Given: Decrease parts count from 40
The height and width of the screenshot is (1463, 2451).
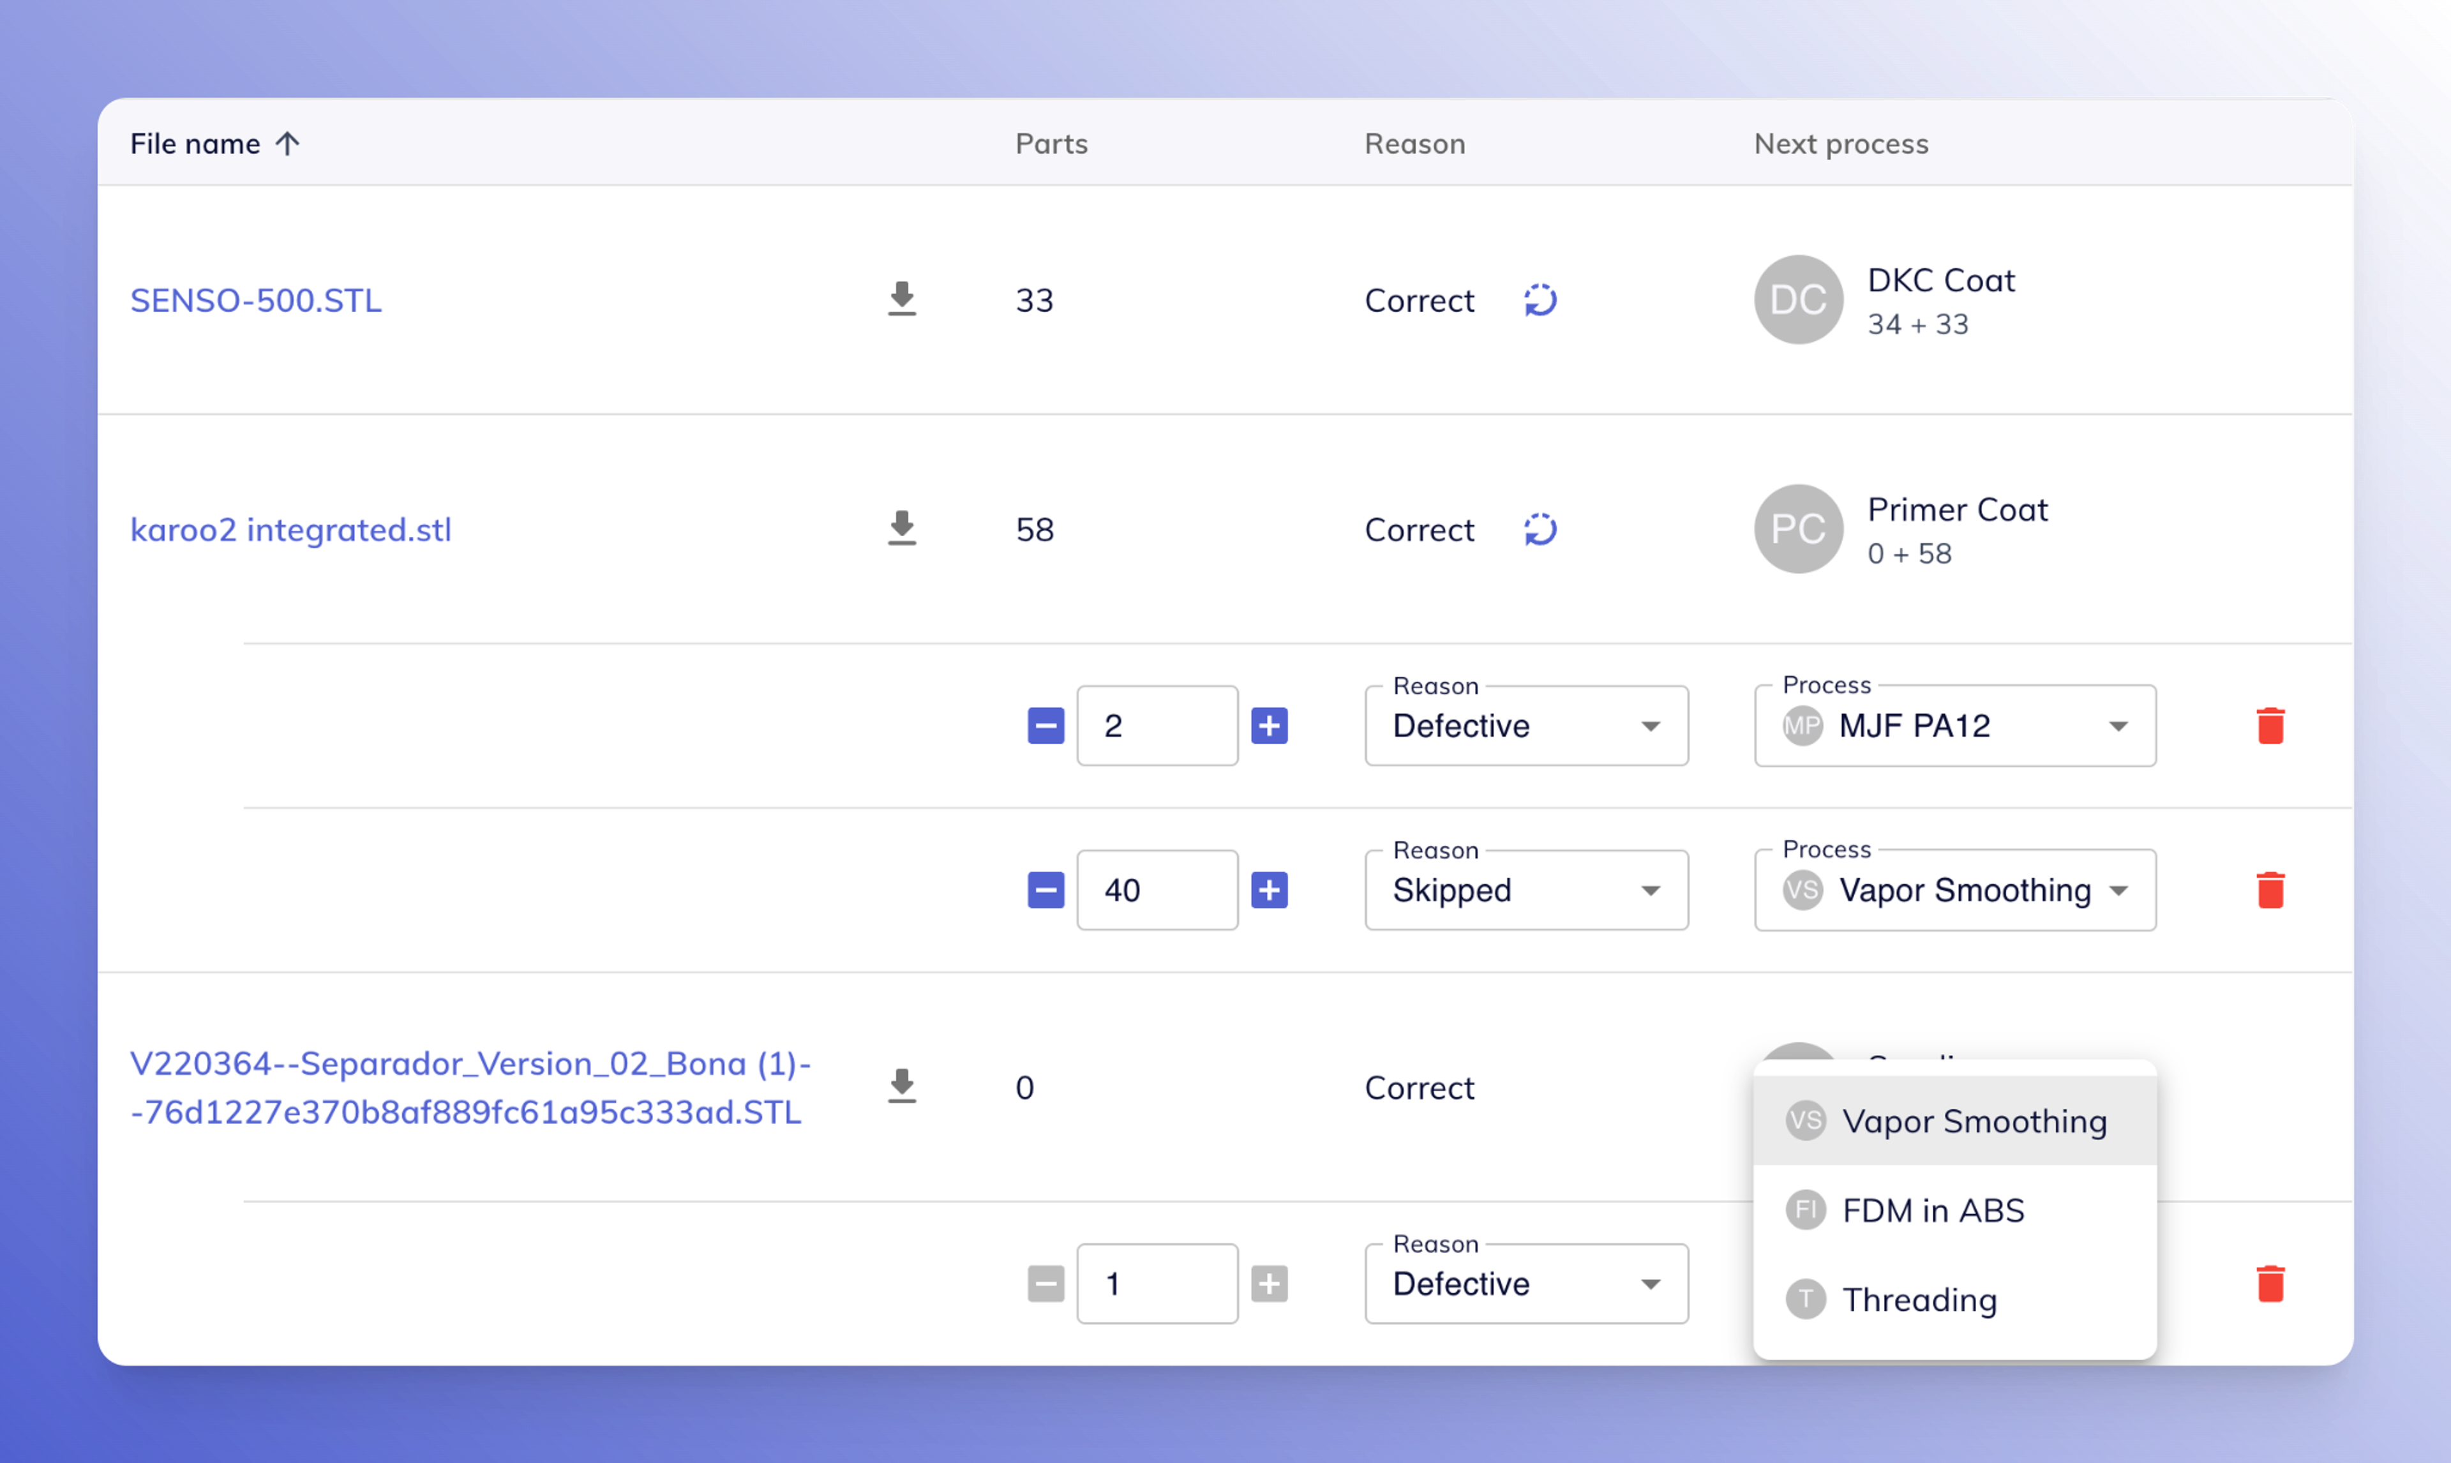Looking at the screenshot, I should [x=1046, y=890].
